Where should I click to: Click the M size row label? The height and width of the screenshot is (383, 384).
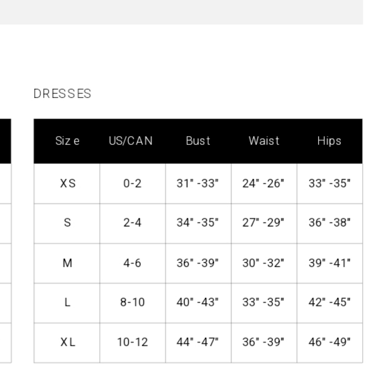coord(67,263)
